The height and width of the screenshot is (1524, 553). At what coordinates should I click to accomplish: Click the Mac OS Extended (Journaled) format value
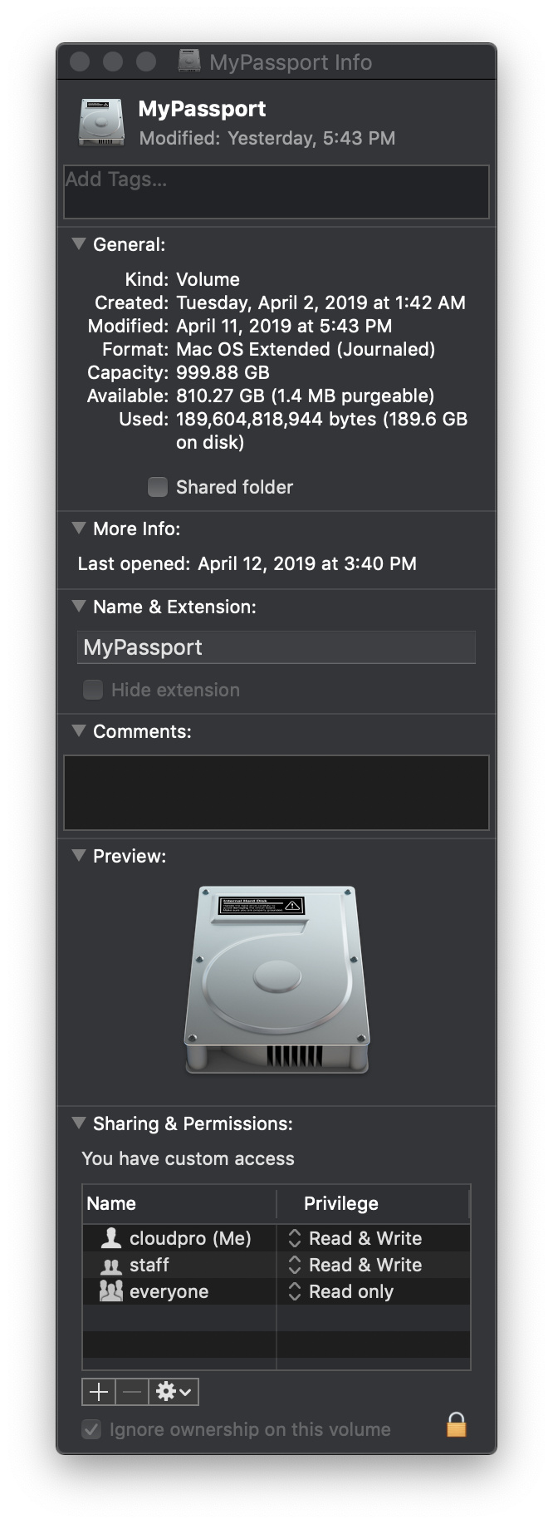point(306,349)
